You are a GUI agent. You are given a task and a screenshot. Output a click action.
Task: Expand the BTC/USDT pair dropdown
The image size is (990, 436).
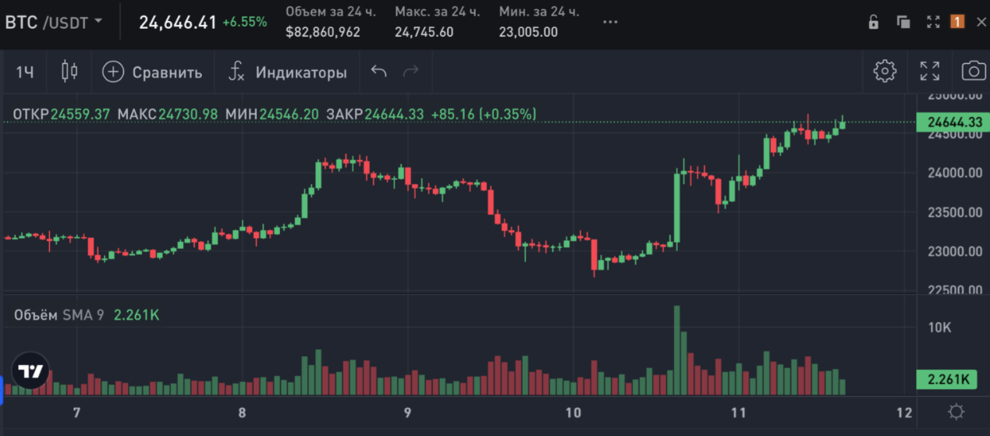click(54, 22)
